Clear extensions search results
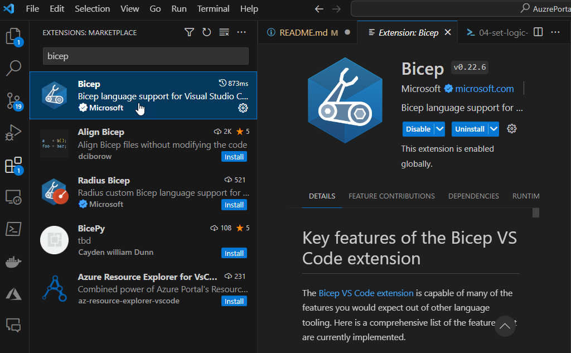The image size is (571, 353). (x=224, y=32)
